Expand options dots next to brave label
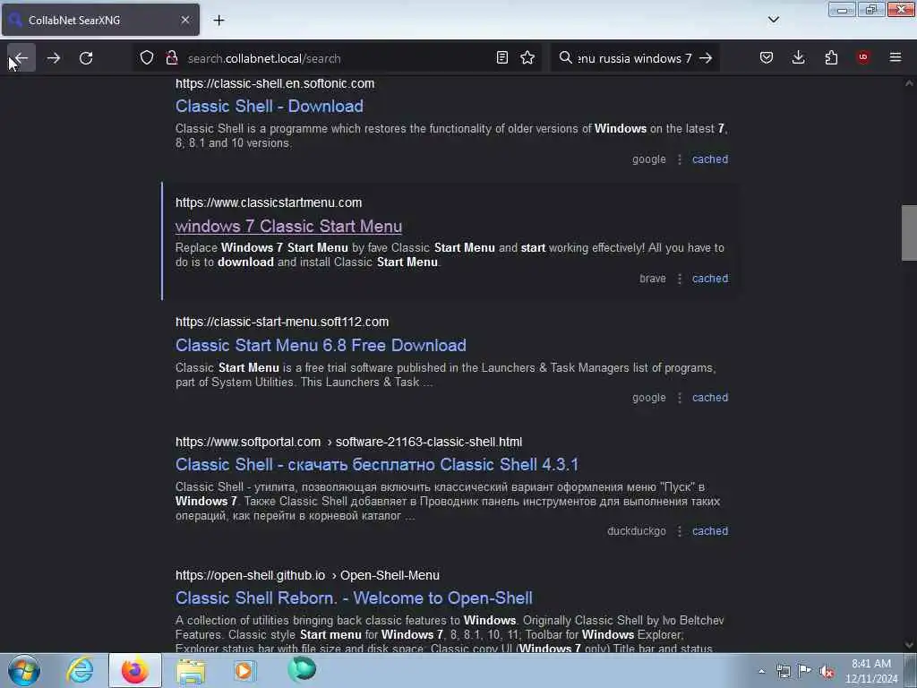917x688 pixels. point(679,279)
